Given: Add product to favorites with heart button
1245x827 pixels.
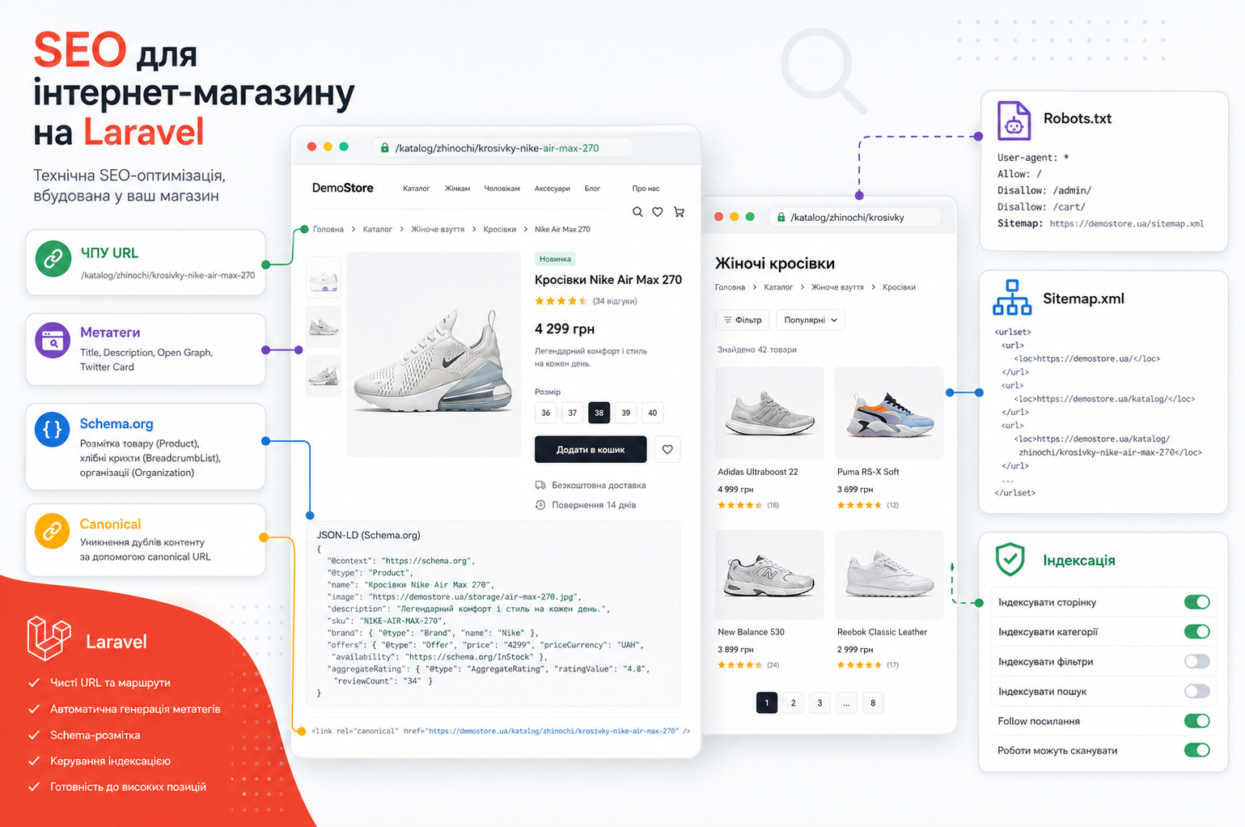Looking at the screenshot, I should 667,449.
